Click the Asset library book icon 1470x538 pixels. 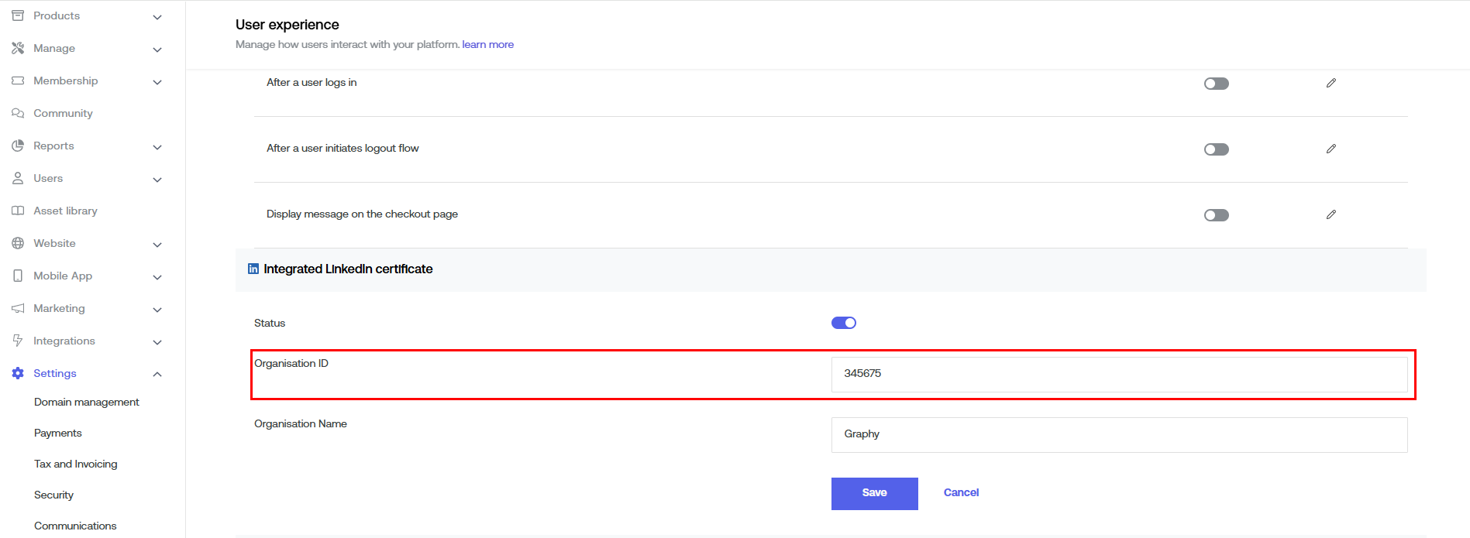[x=18, y=211]
